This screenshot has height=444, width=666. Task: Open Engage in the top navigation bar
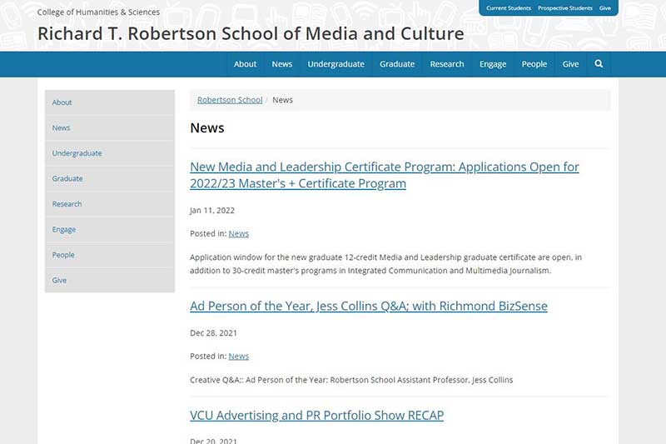click(x=493, y=64)
